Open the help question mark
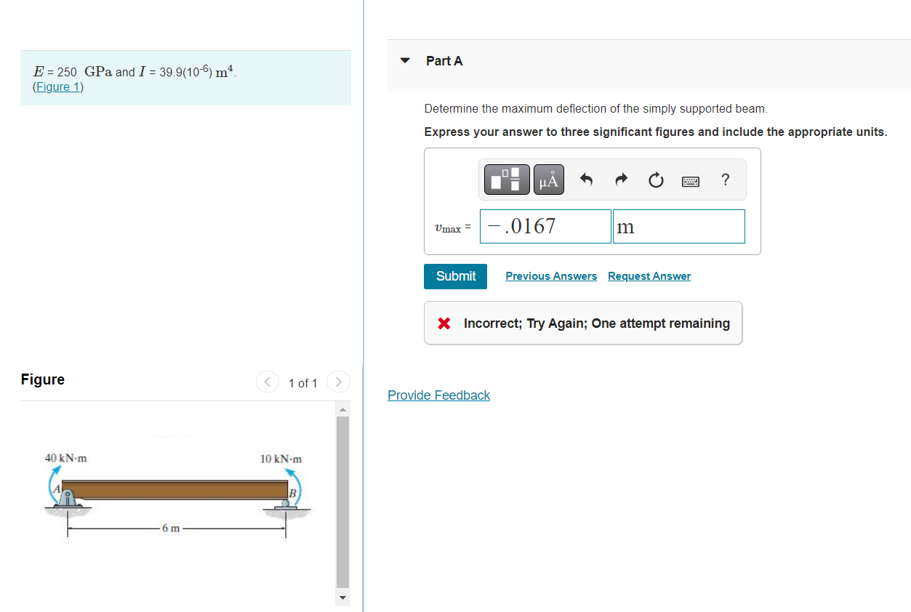911x612 pixels. point(725,180)
